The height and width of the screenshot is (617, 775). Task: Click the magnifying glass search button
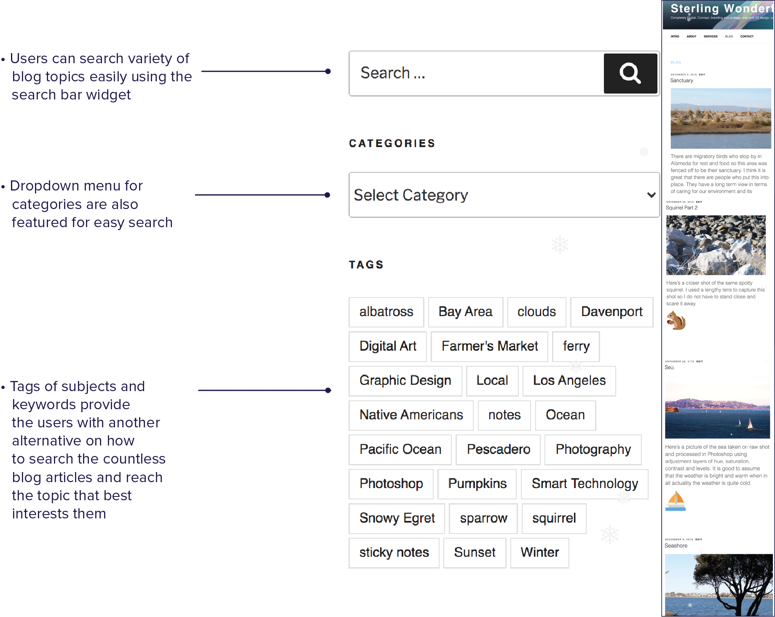point(630,73)
